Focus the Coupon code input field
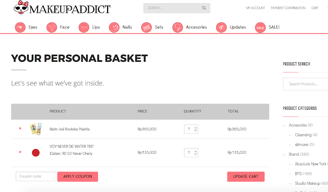328x192 pixels. point(36,176)
